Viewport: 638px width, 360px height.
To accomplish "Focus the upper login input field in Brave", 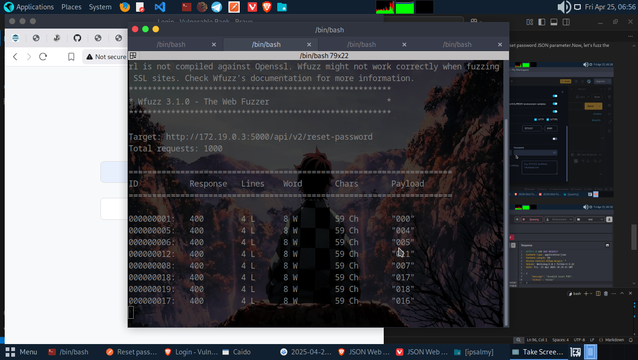I will tap(114, 172).
